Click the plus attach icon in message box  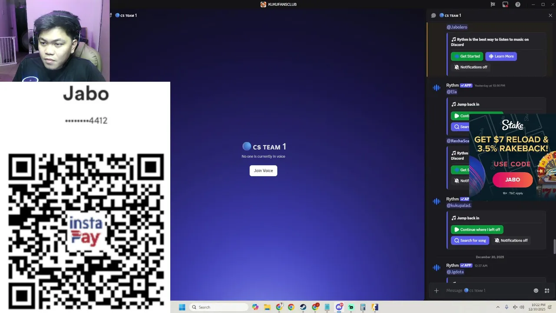[437, 290]
